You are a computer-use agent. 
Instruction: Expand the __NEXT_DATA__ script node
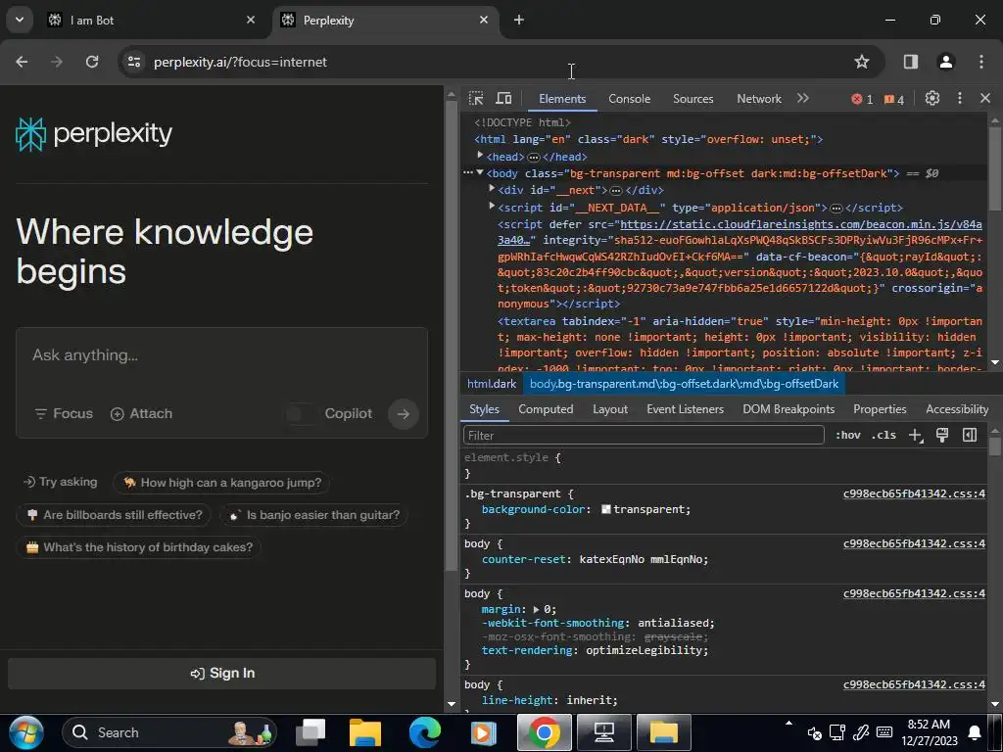point(492,206)
